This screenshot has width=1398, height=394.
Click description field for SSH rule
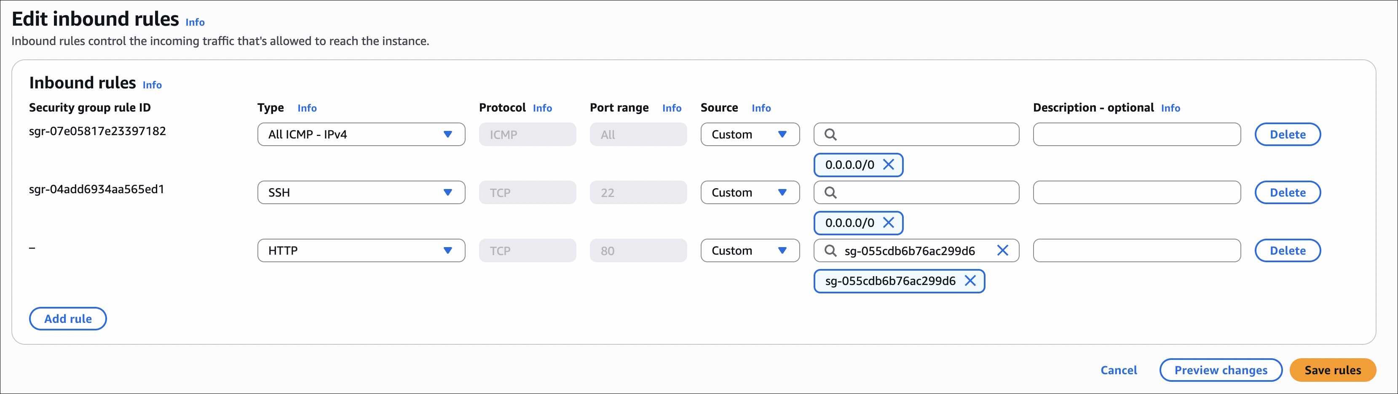pyautogui.click(x=1136, y=192)
